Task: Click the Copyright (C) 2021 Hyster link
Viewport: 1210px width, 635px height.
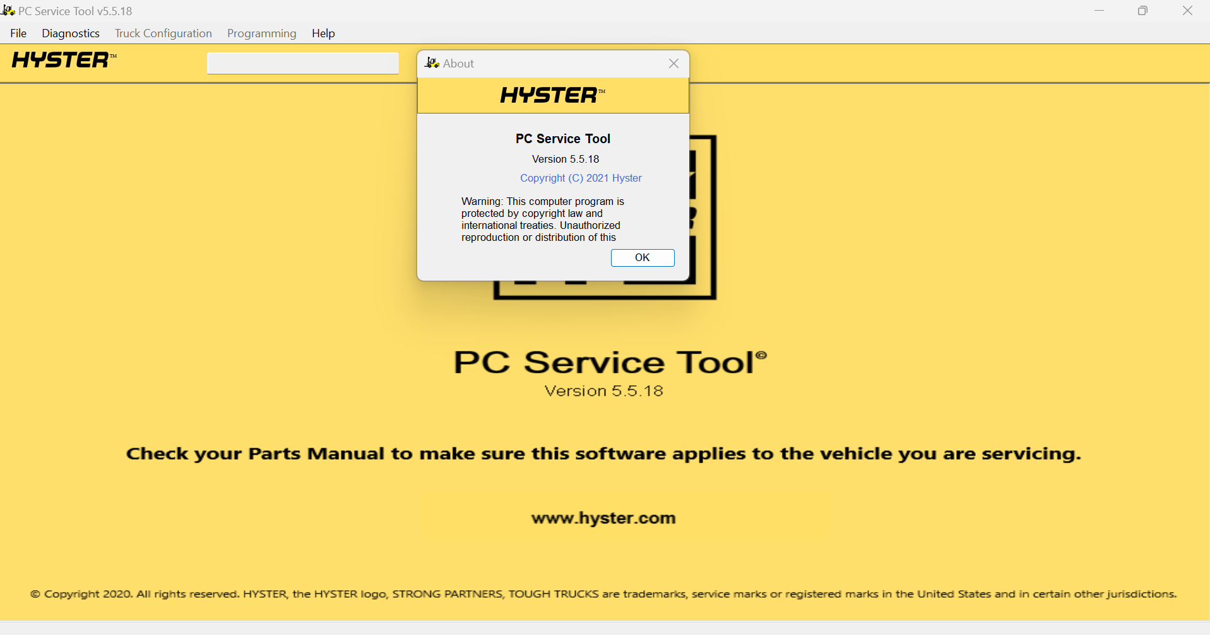Action: [581, 178]
